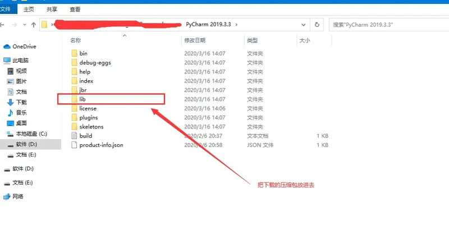Select the jbr folder
This screenshot has width=449, height=235.
(83, 90)
